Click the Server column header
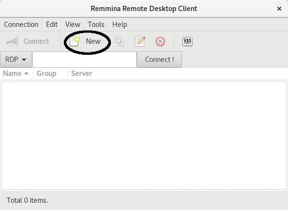This screenshot has width=288, height=210. click(x=82, y=74)
